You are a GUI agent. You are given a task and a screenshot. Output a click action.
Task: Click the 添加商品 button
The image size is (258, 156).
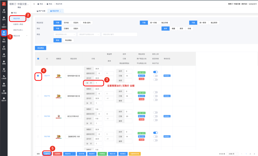coord(41,48)
